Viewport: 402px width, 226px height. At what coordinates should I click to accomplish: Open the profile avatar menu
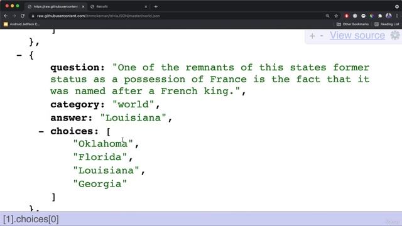coord(389,16)
